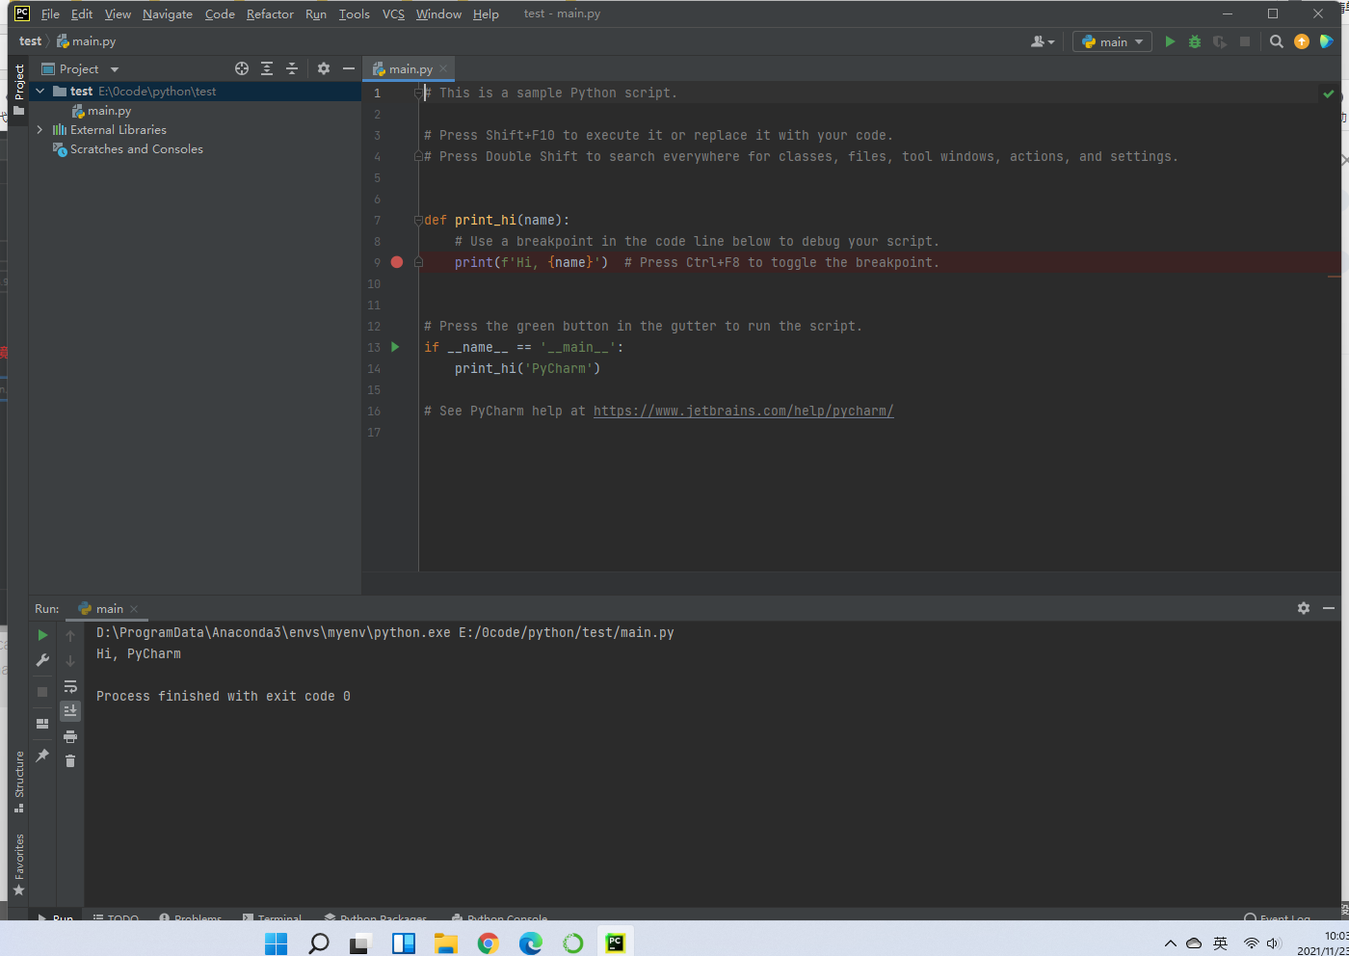Open the main run configuration dropdown
This screenshot has width=1349, height=956.
point(1113,41)
